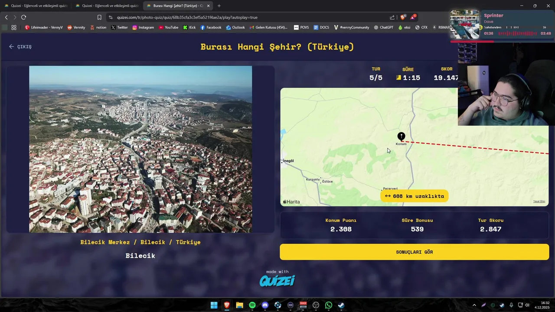
Task: Click the 608 km uzaklıkta distance badge
Action: 415,196
